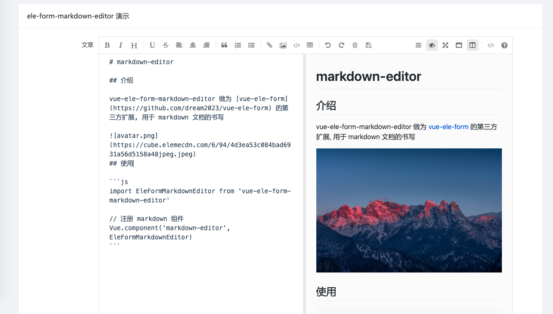Screen dimensions: 553x314
Task: Place cursor after '## 使用' in editor
Action: coord(134,163)
